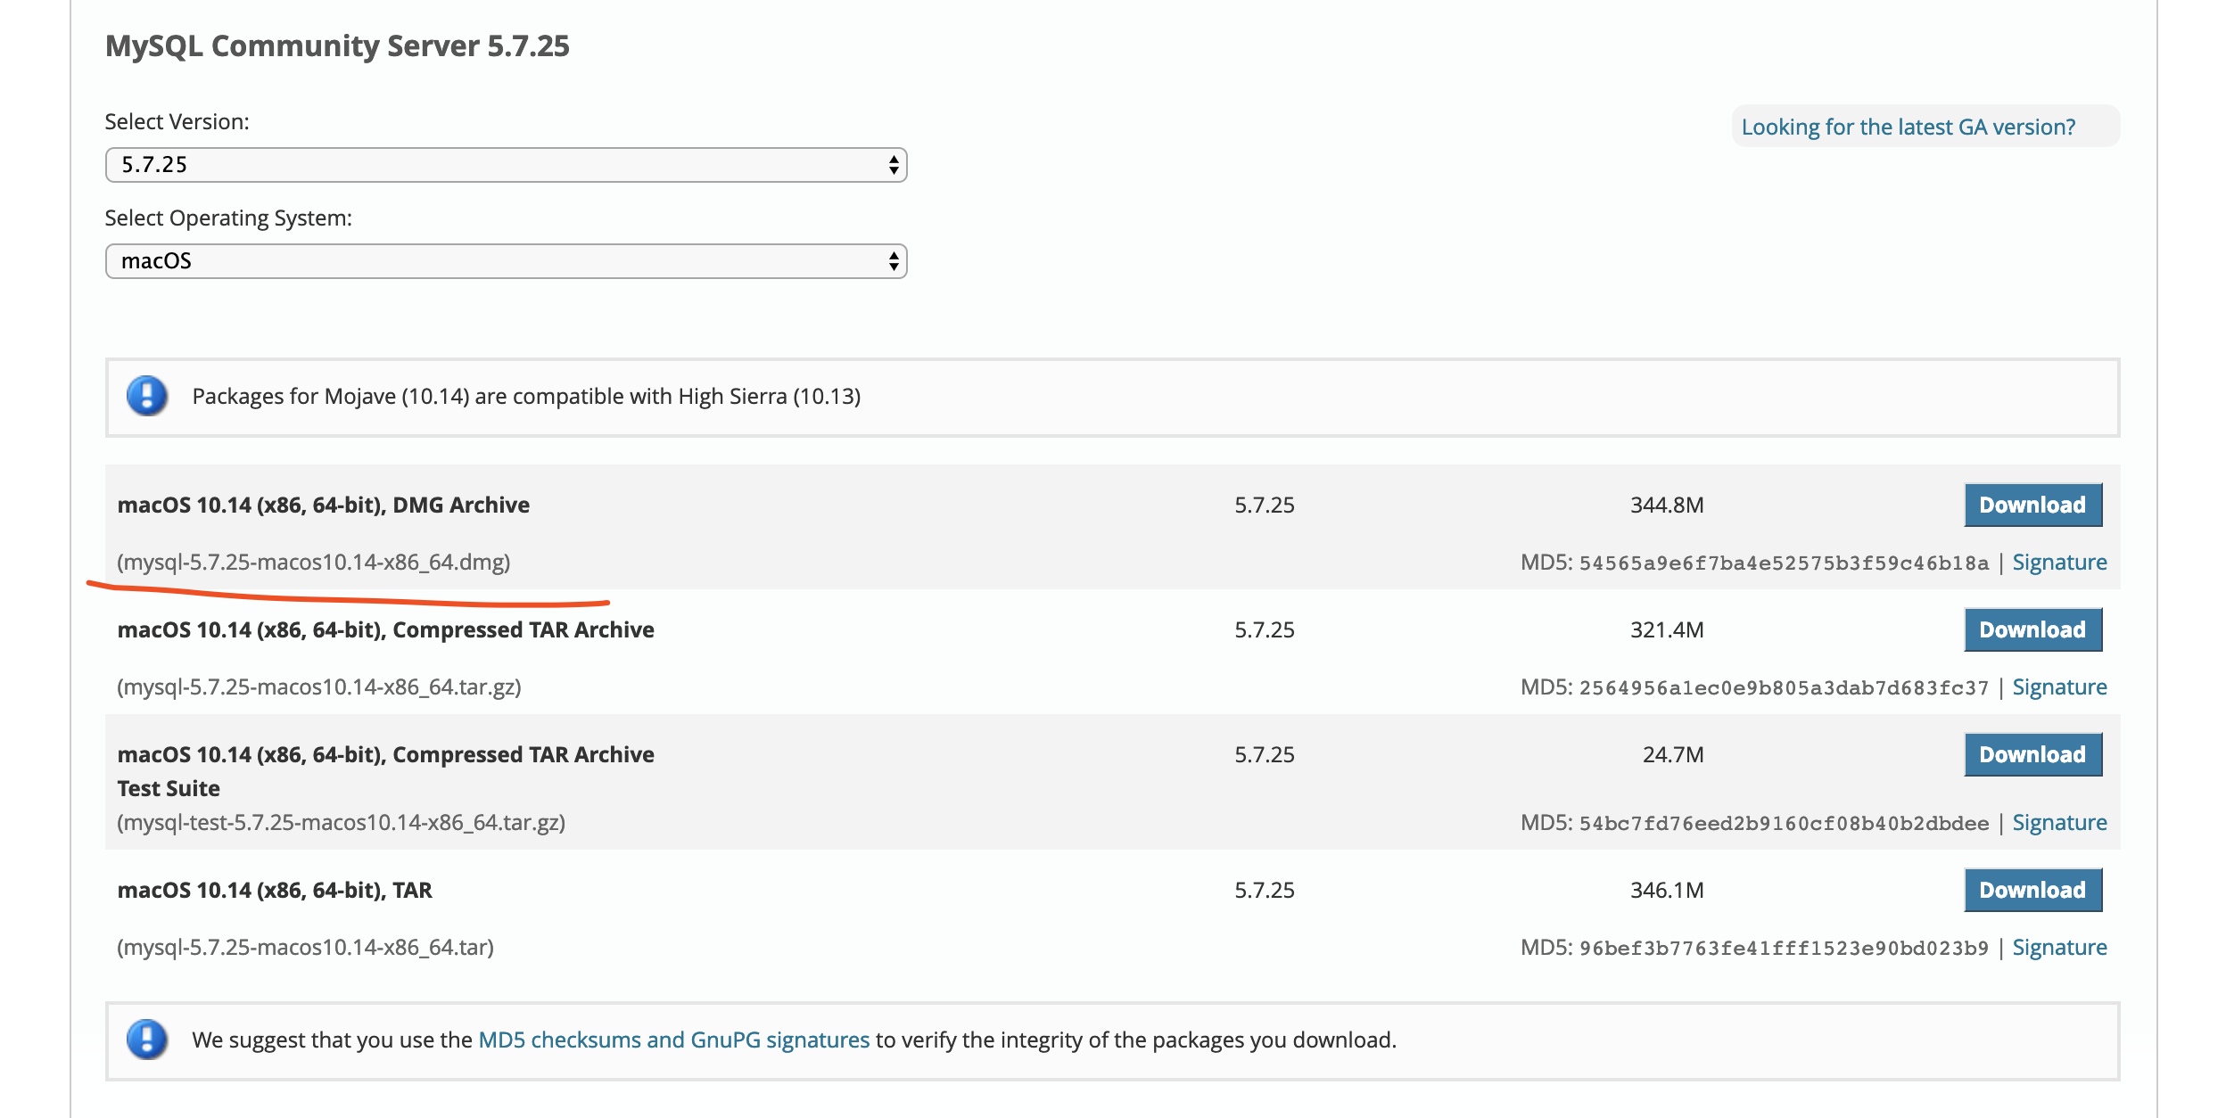This screenshot has width=2226, height=1118.
Task: Click the info icon beside the Mojave compatibility notice
Action: [147, 396]
